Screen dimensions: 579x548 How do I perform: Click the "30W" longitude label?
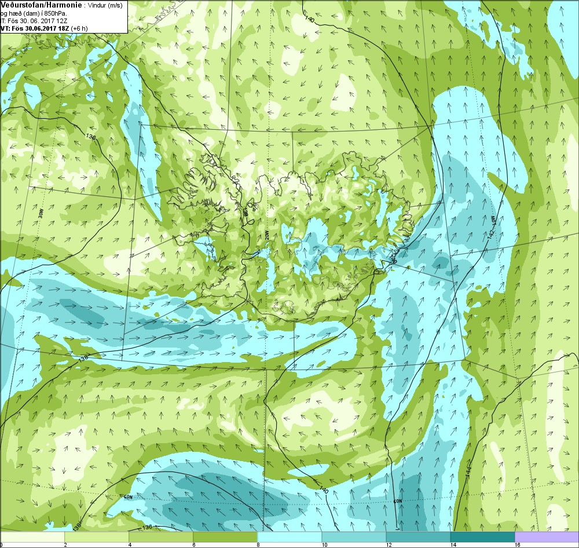(41, 214)
